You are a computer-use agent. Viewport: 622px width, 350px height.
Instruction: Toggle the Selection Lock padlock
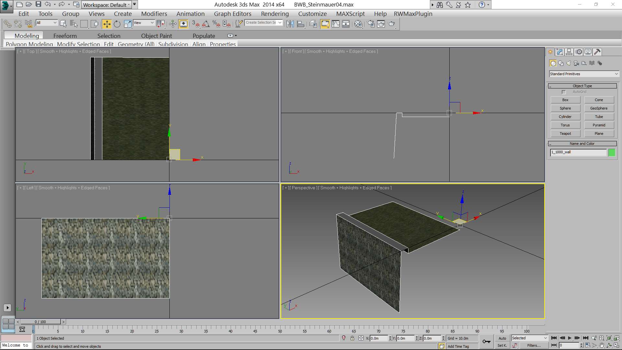352,338
